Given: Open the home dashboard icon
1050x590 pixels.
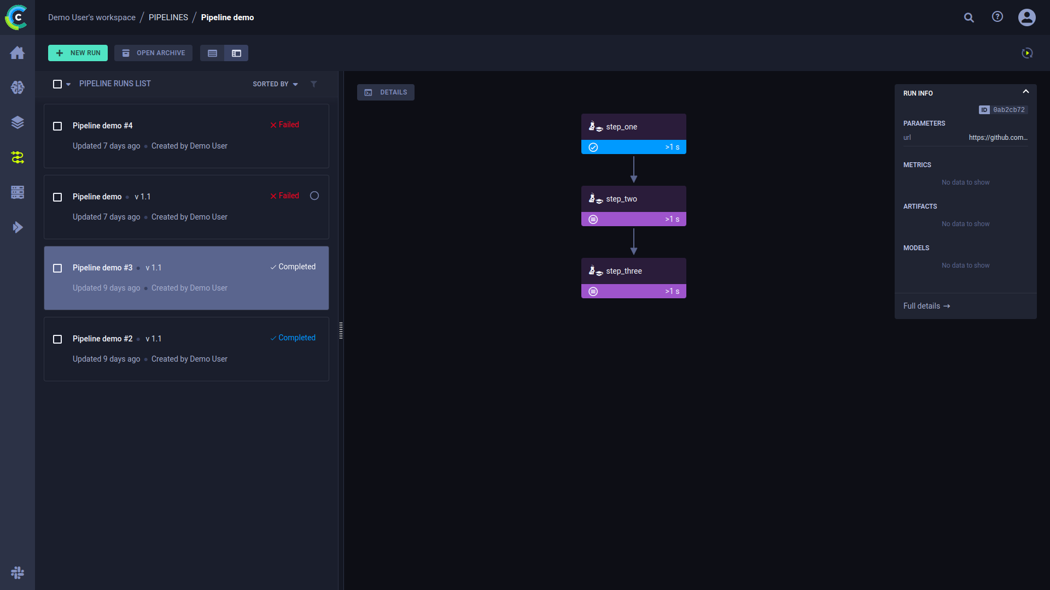Looking at the screenshot, I should (x=17, y=52).
